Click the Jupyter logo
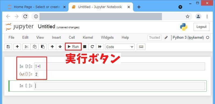Image resolution: width=215 pixels, height=104 pixels. (x=19, y=27)
